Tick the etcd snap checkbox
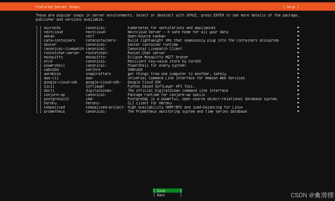This screenshot has height=201, width=335. (x=39, y=61)
